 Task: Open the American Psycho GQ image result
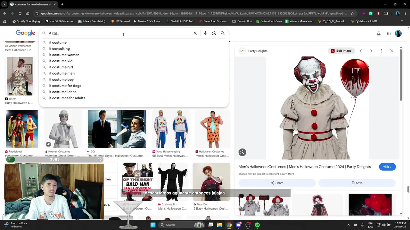117,129
